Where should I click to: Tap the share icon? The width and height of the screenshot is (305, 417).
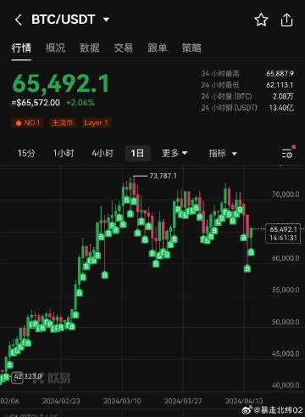(286, 20)
